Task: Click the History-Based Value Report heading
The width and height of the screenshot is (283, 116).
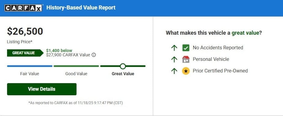Action: coord(81,8)
